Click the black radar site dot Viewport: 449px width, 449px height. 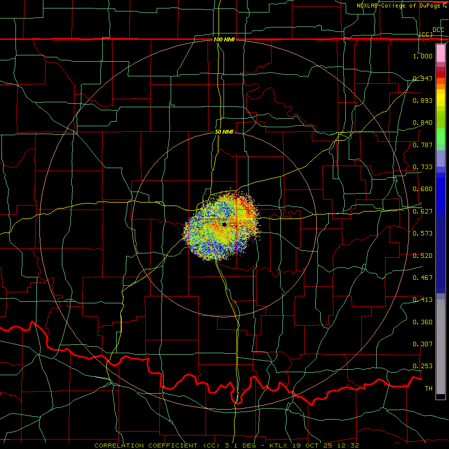tap(224, 224)
